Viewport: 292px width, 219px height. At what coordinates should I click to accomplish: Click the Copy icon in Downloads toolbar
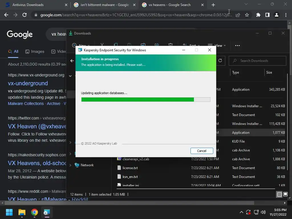point(116,45)
